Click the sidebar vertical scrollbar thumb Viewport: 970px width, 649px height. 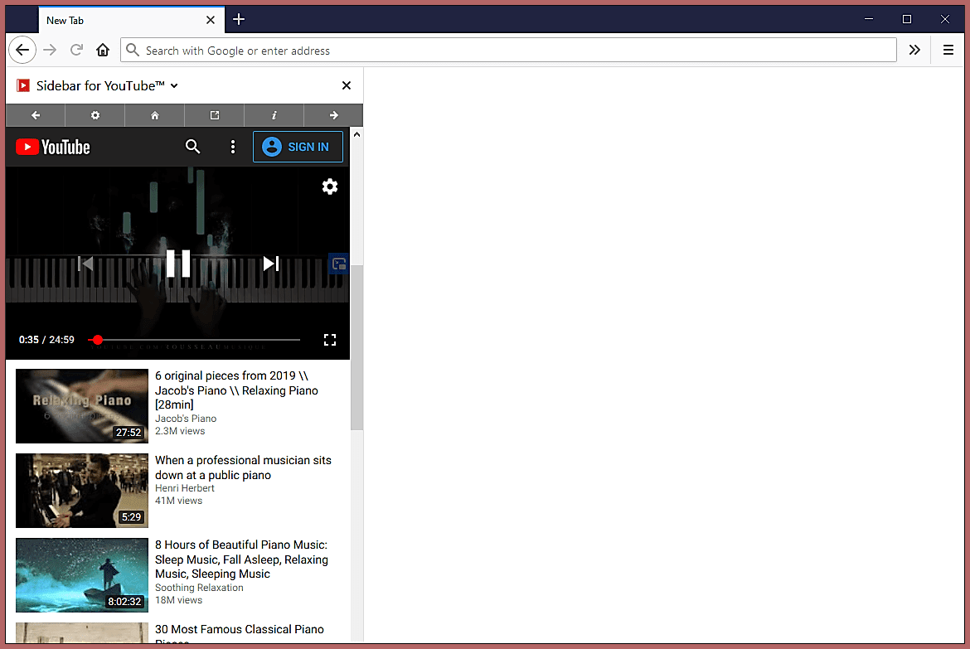point(357,347)
